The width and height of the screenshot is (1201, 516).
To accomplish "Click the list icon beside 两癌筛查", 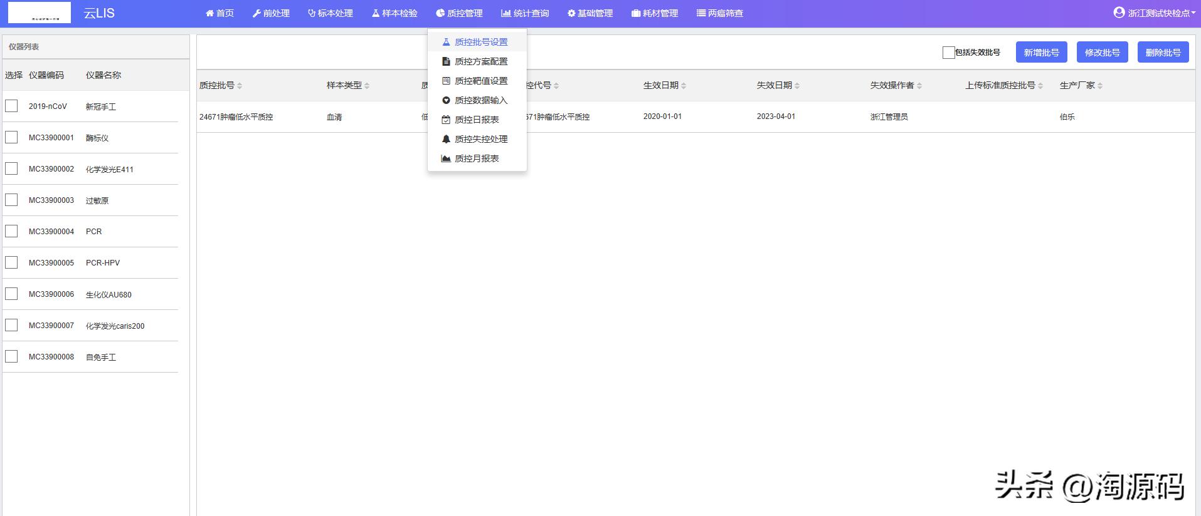I will click(x=701, y=13).
